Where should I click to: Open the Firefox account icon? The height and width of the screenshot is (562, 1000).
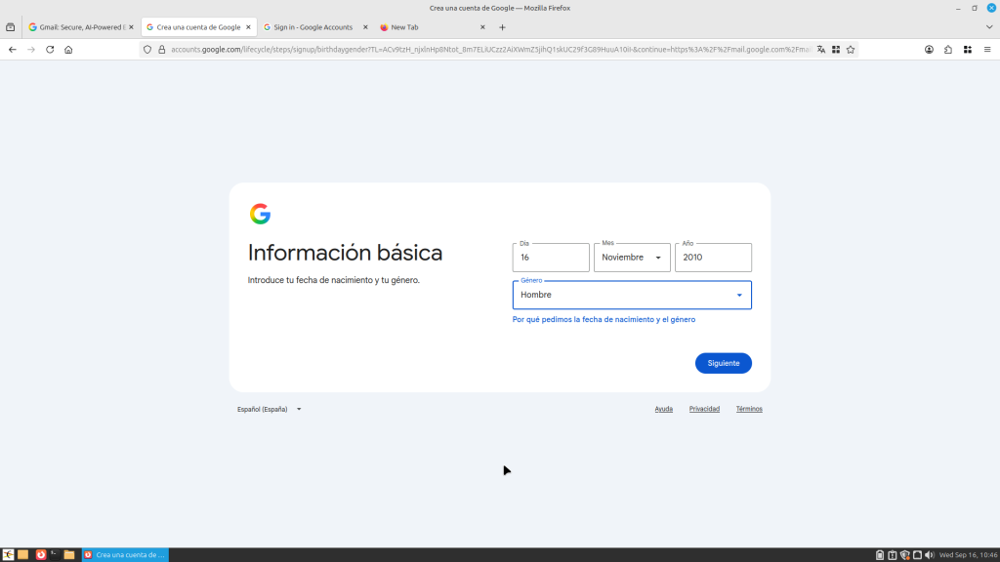click(930, 50)
